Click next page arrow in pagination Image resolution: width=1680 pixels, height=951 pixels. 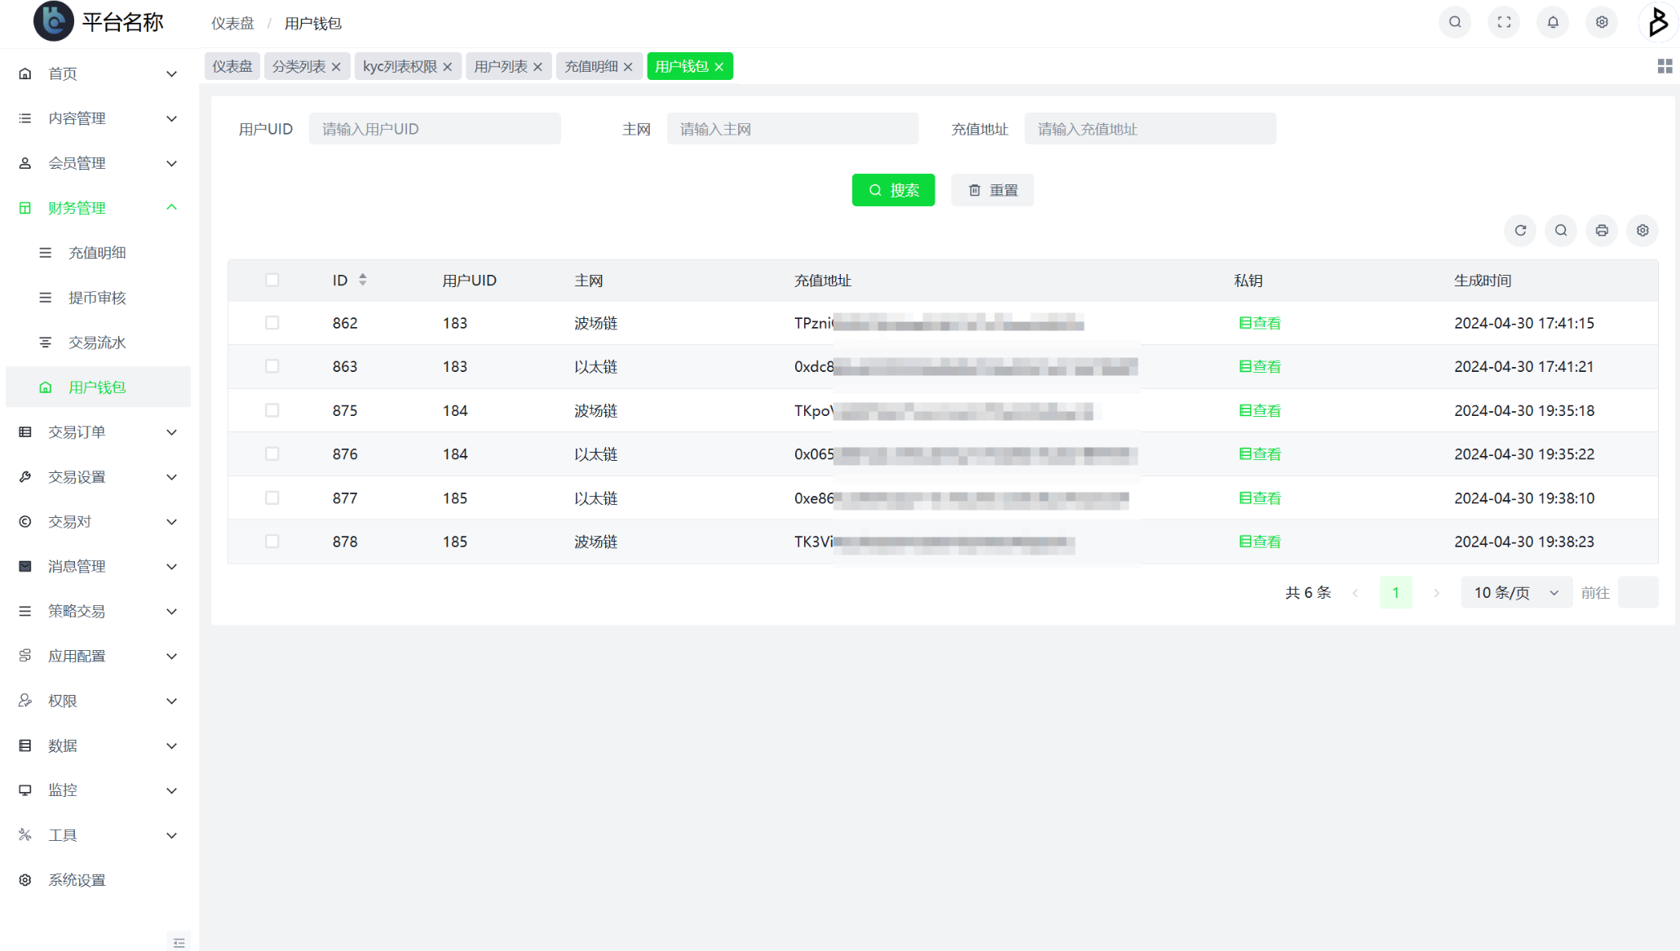click(x=1436, y=593)
